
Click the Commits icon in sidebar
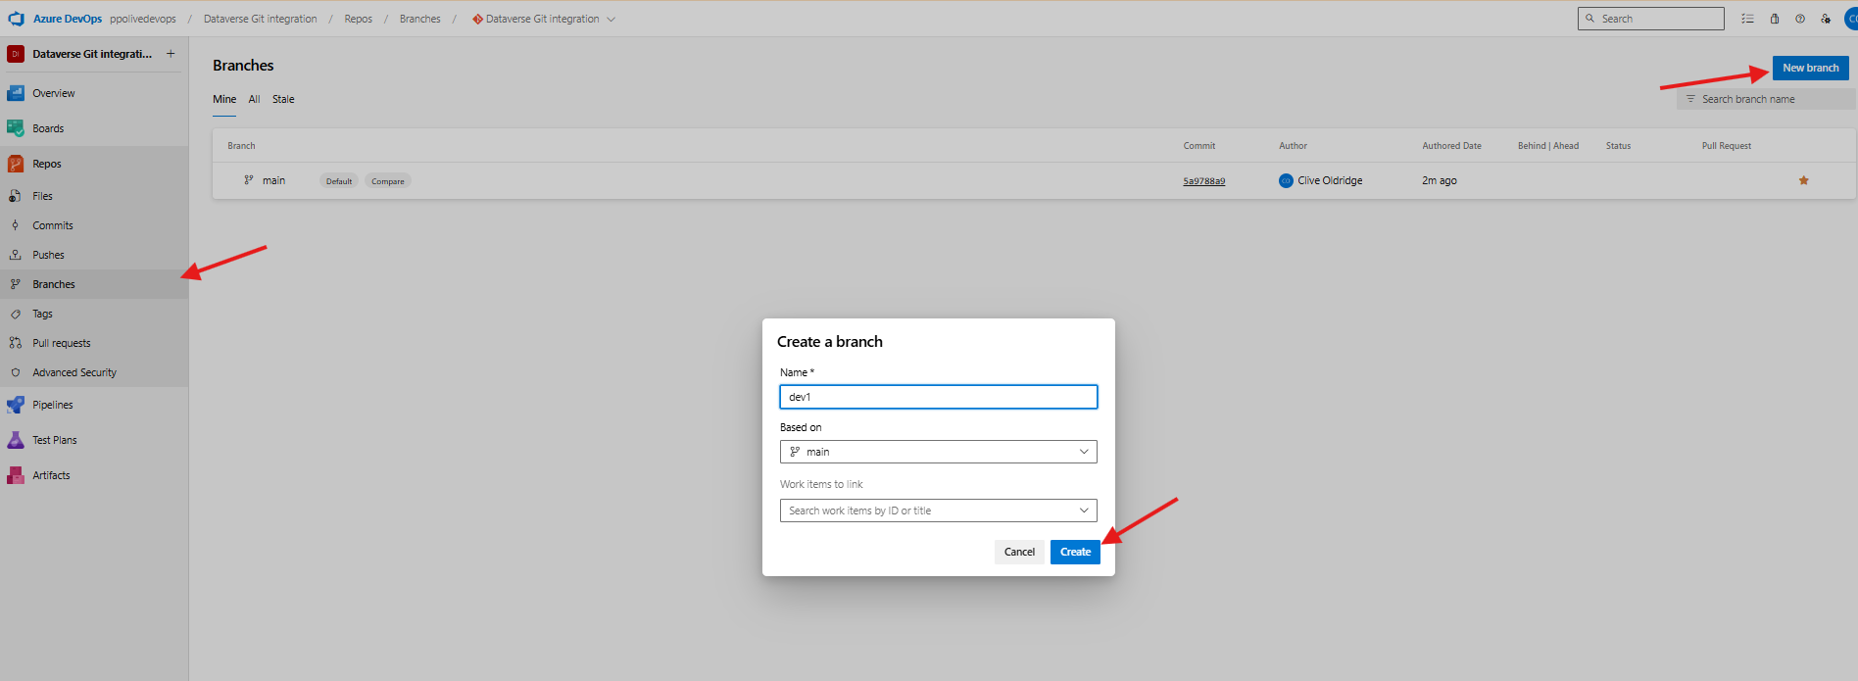(x=16, y=225)
